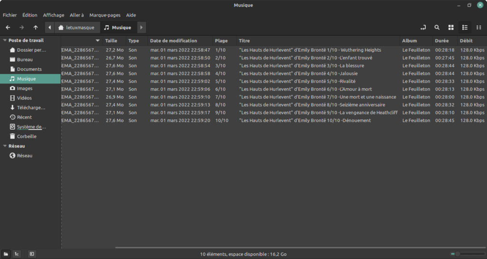Collapse the Poste de travail section

5,40
